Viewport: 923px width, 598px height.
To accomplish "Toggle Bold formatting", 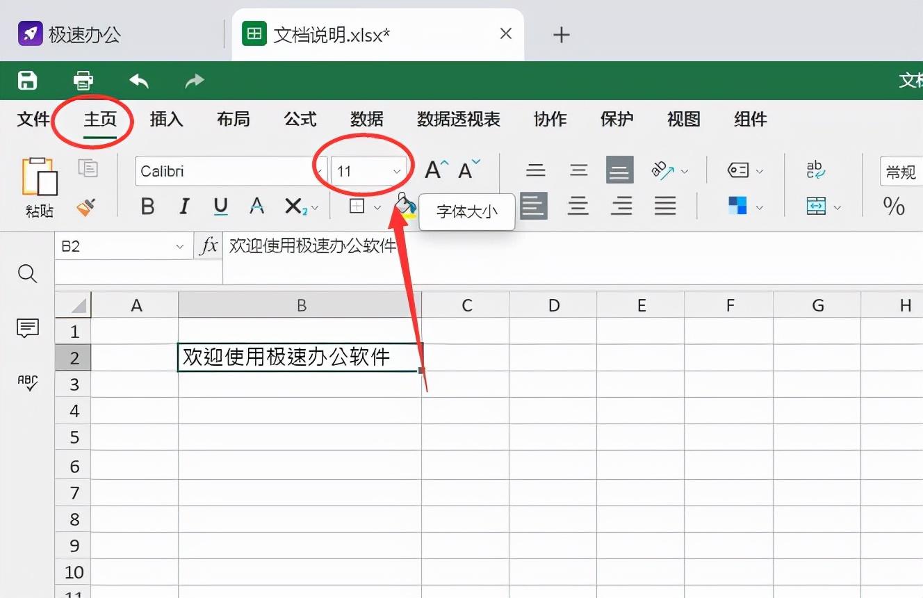I will coord(147,207).
